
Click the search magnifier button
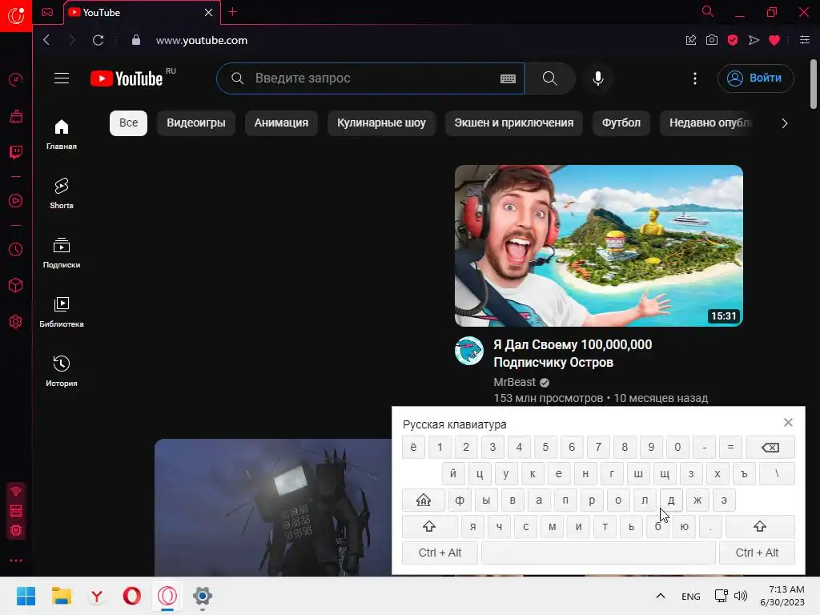pyautogui.click(x=549, y=78)
